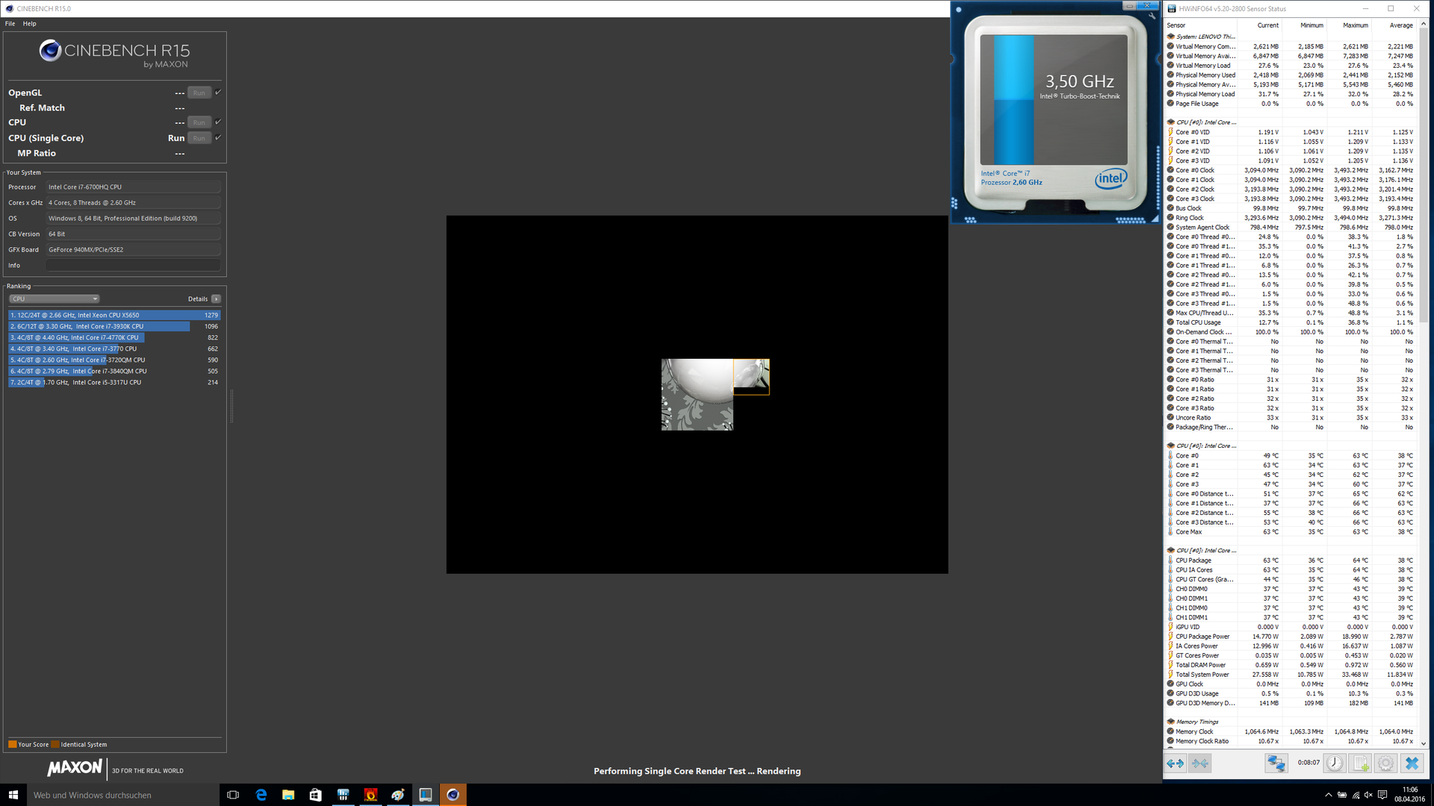Open the Help menu

pyautogui.click(x=29, y=23)
